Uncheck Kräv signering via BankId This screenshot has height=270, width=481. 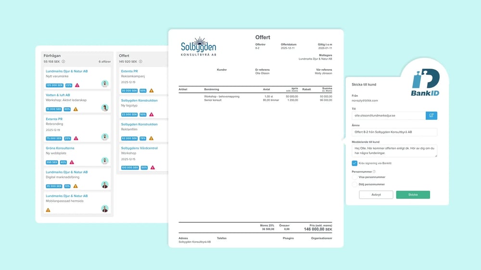tap(354, 163)
